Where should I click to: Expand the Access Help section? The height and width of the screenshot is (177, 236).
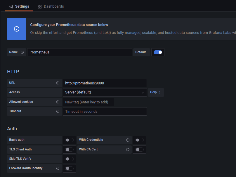(155, 92)
